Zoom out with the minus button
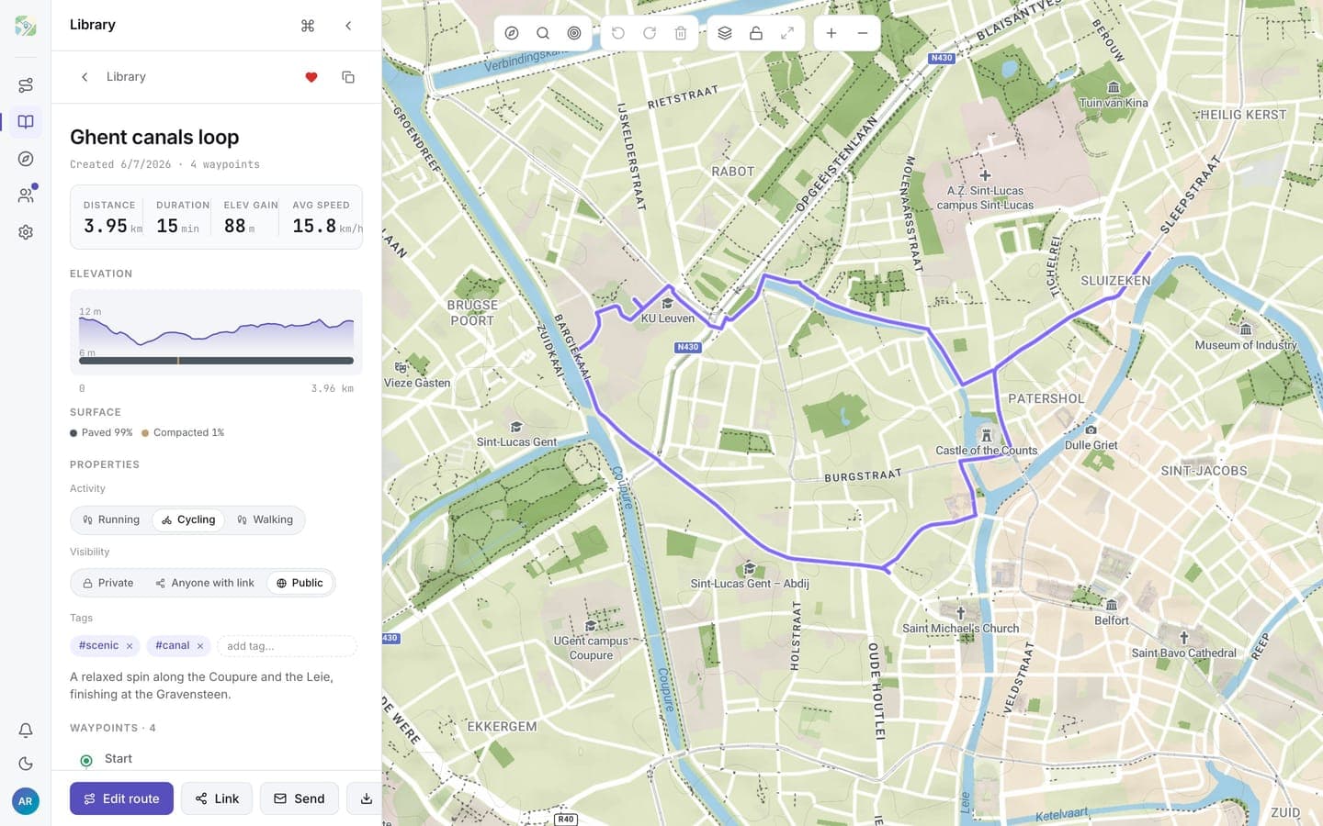The image size is (1323, 826). click(x=863, y=33)
